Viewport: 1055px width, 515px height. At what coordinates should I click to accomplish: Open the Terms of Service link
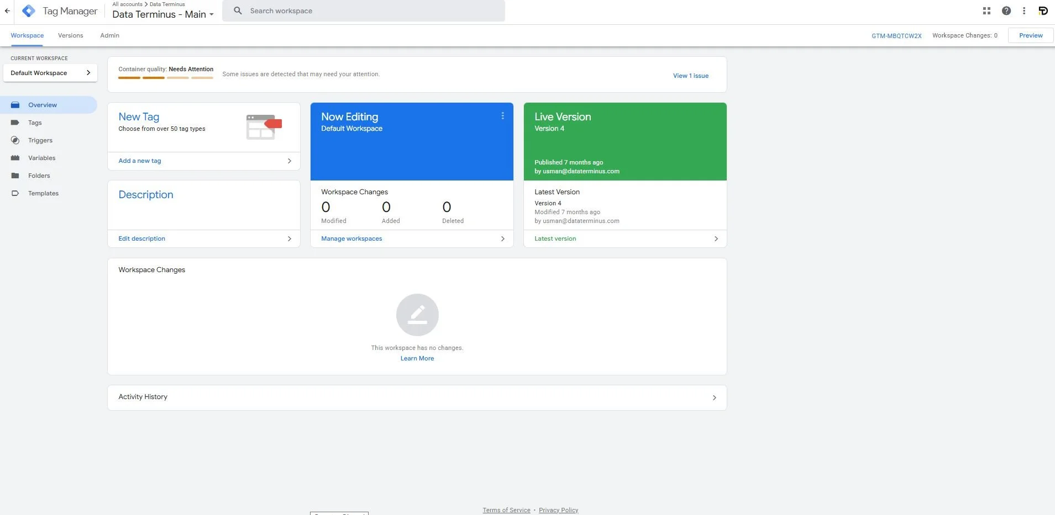506,510
